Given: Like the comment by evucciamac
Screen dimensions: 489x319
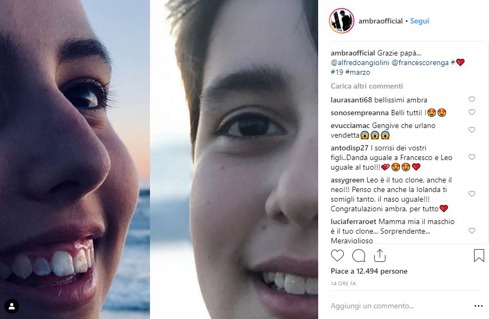Looking at the screenshot, I should (472, 130).
